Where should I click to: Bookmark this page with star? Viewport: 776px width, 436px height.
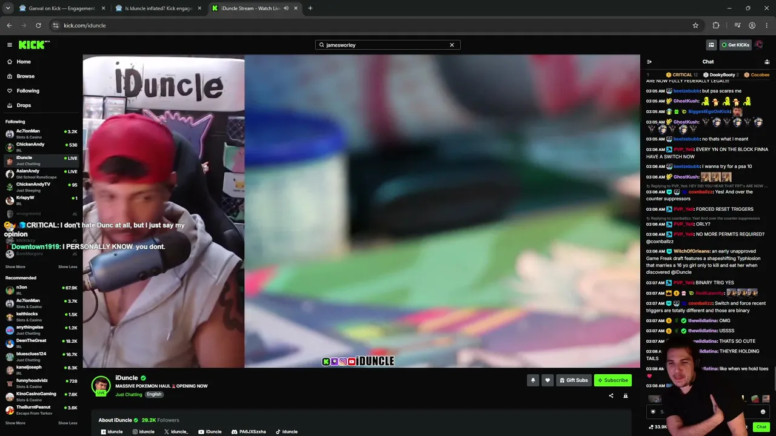695,25
